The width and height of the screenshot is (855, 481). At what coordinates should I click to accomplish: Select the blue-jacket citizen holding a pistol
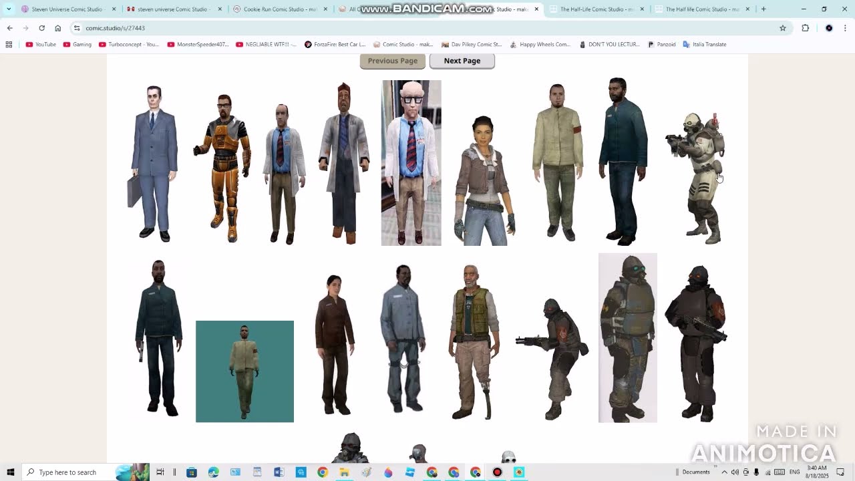coord(158,338)
